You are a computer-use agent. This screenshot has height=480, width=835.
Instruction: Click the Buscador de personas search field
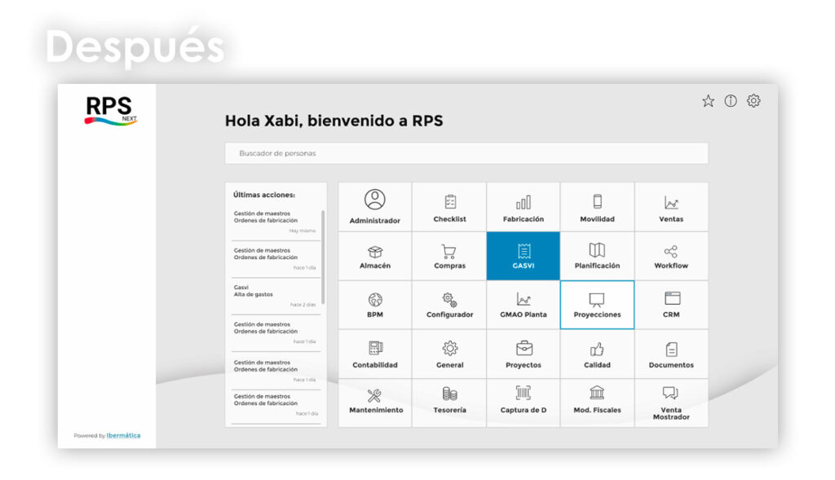coord(466,153)
